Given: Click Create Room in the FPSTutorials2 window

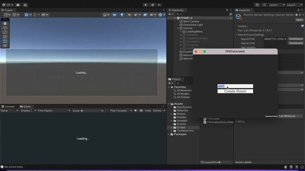Looking at the screenshot, I should 235,91.
